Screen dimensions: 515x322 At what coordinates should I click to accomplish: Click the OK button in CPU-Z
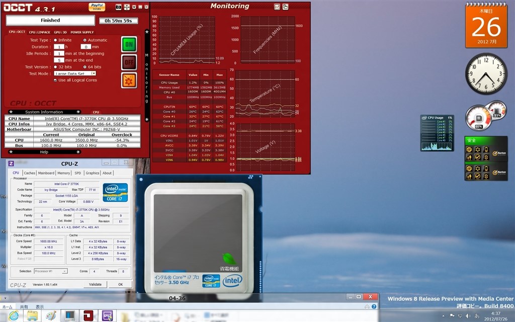[121, 285]
